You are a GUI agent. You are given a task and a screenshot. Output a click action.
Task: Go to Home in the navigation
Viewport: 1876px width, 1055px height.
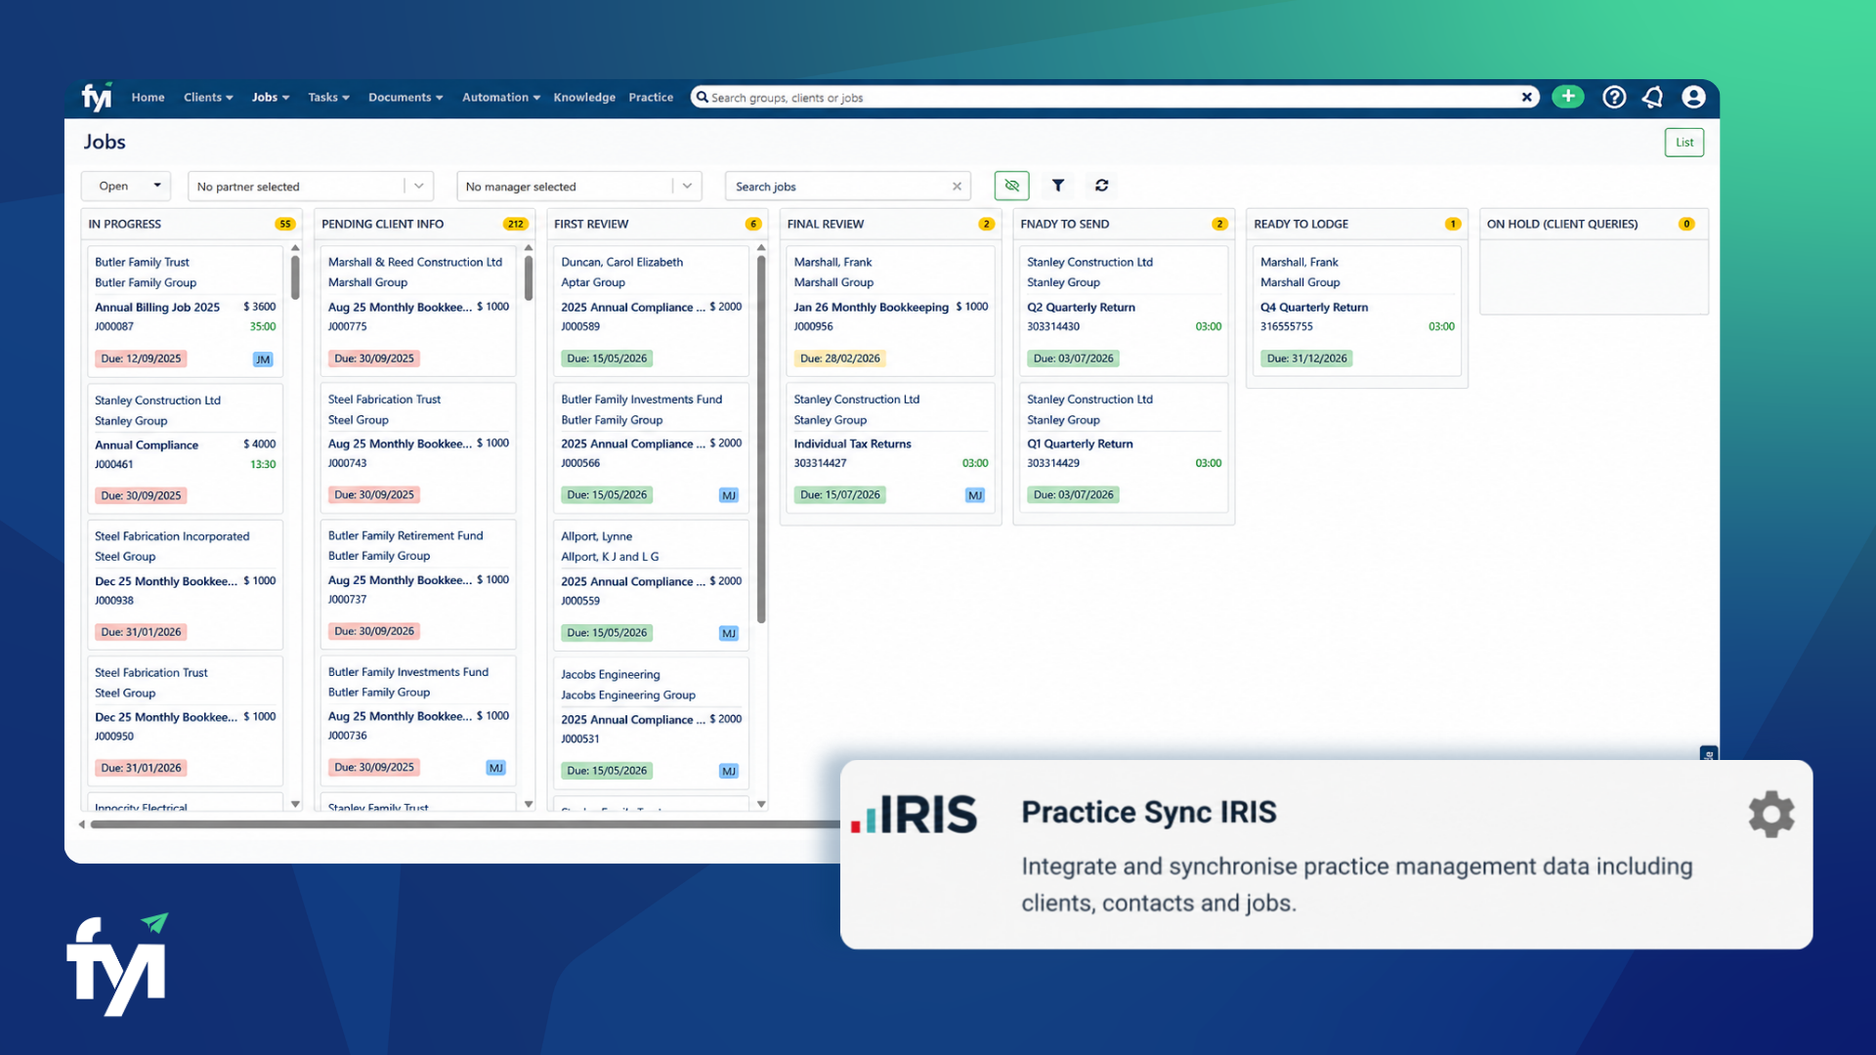148,97
